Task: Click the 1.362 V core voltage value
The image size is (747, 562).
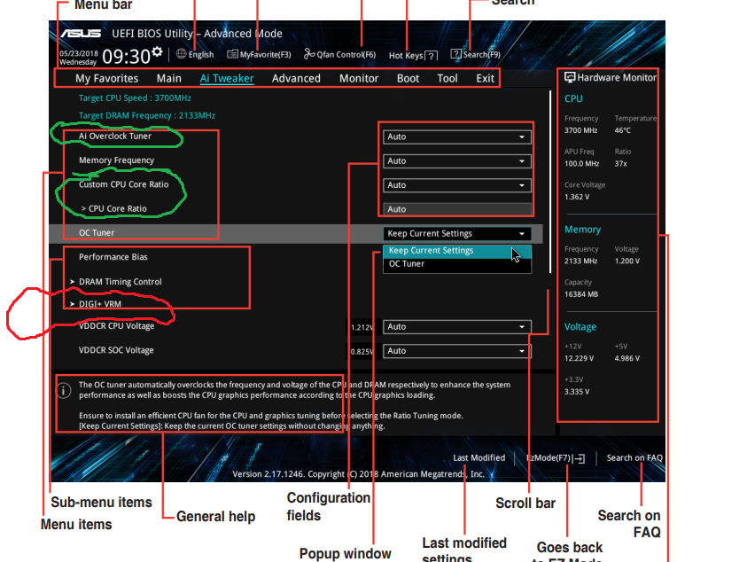Action: (577, 197)
